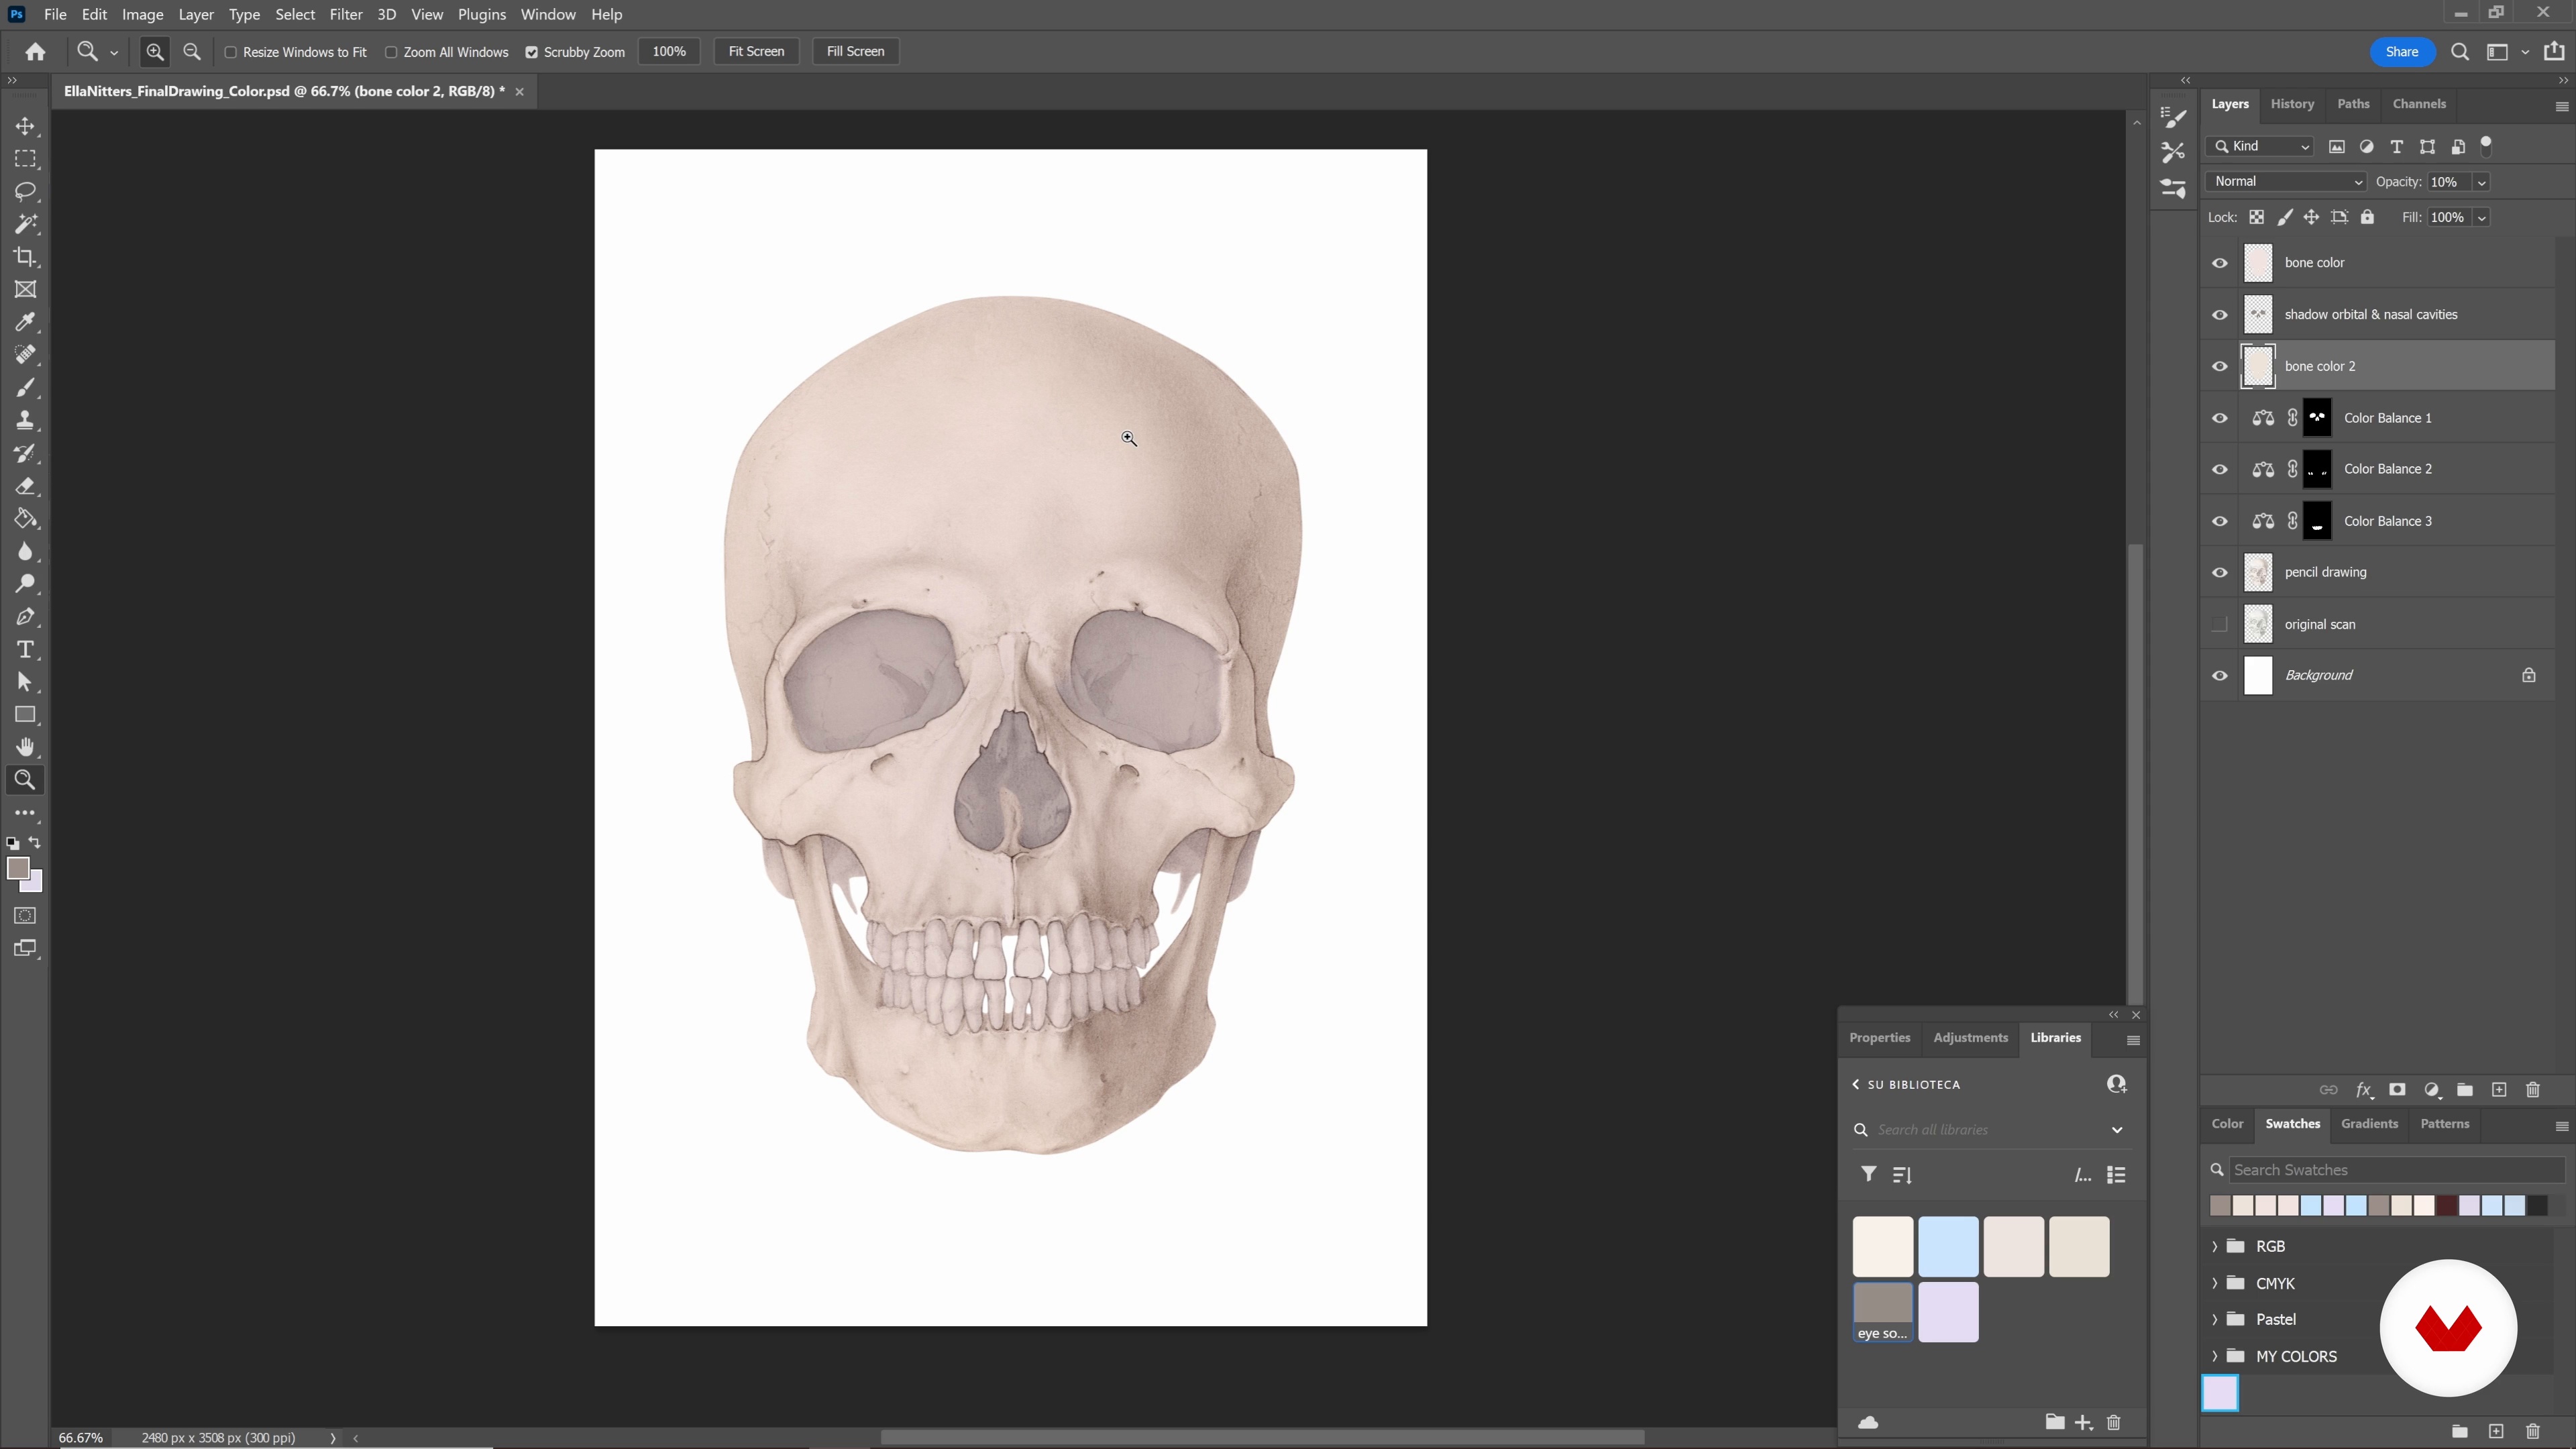Select the Brush tool

tap(25, 387)
